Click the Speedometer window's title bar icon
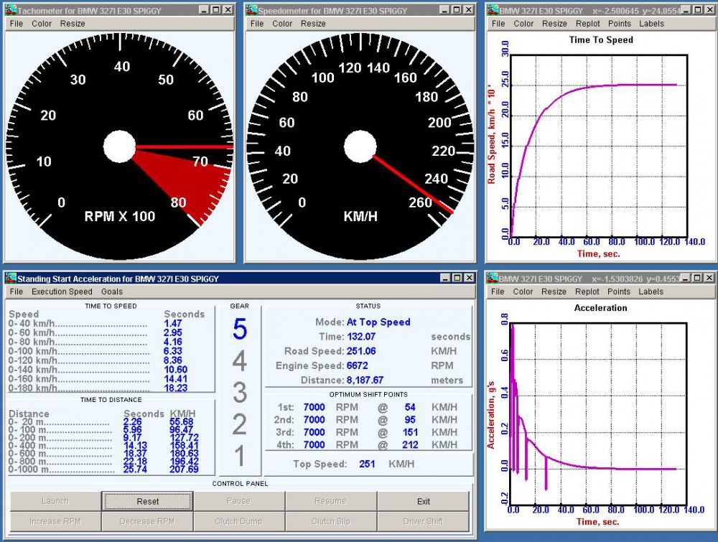 pyautogui.click(x=251, y=10)
